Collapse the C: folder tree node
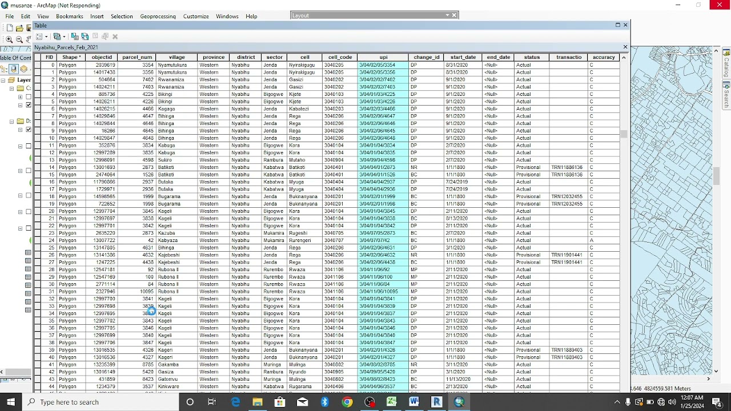 point(11,88)
